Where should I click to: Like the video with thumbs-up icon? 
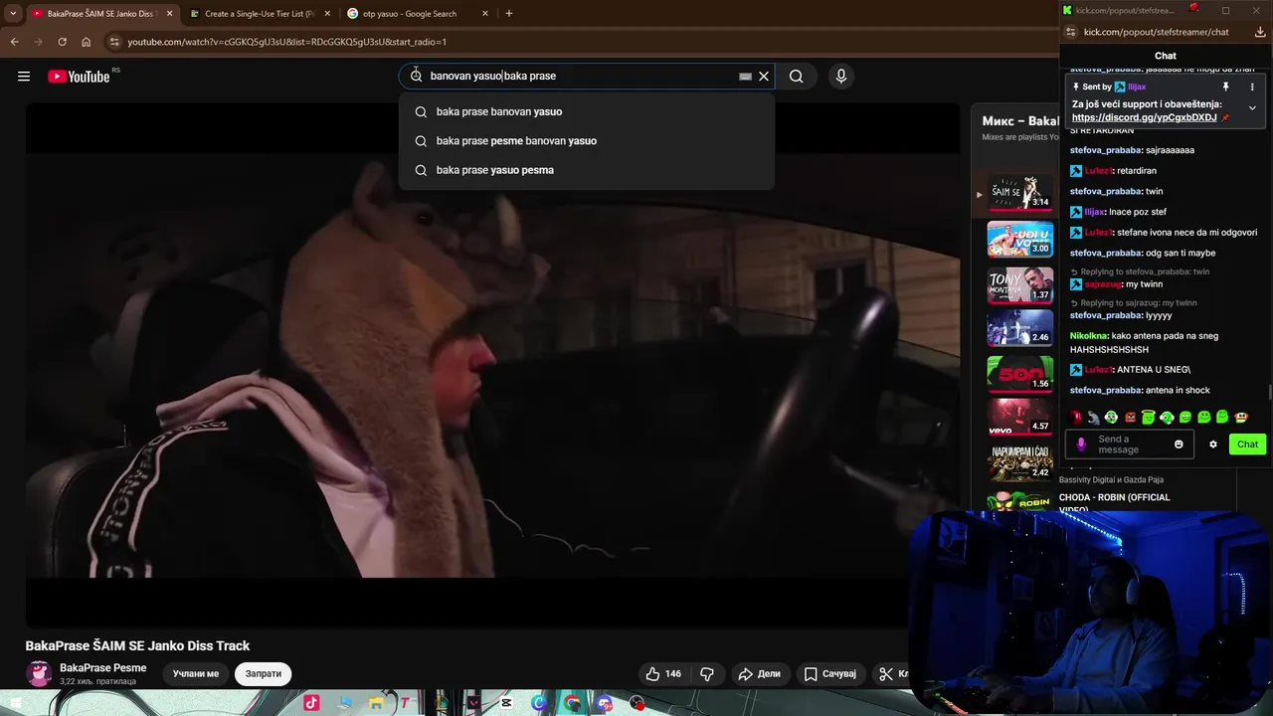tap(663, 674)
